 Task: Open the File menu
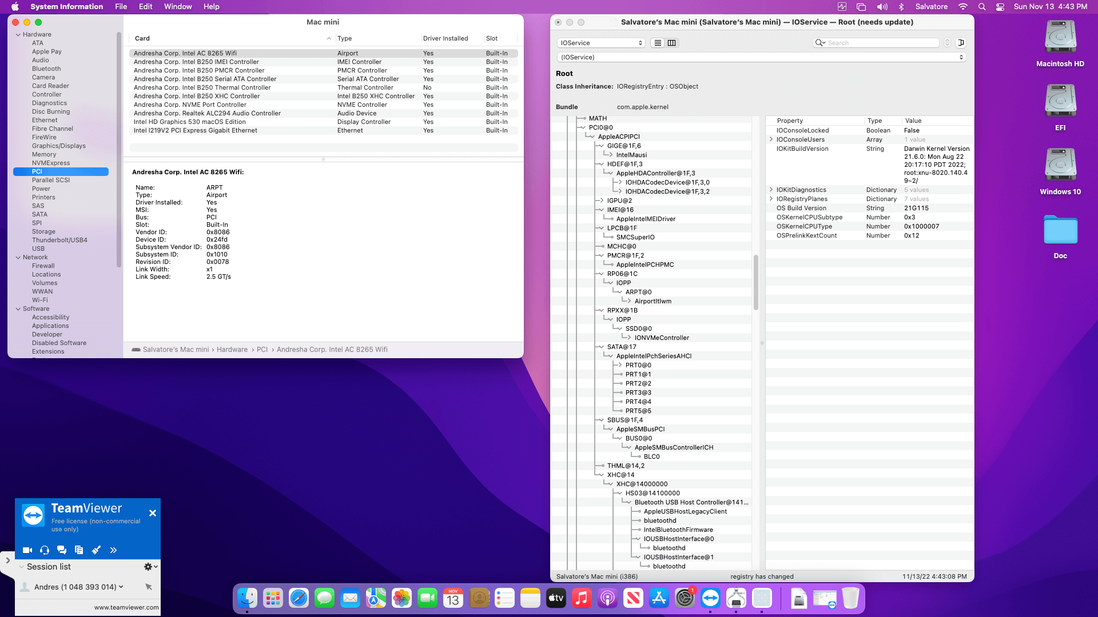pyautogui.click(x=121, y=6)
